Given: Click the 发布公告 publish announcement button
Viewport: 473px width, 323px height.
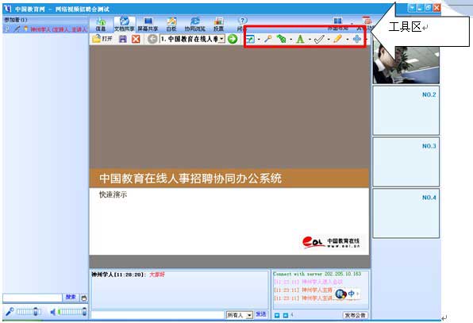Looking at the screenshot, I should (355, 315).
